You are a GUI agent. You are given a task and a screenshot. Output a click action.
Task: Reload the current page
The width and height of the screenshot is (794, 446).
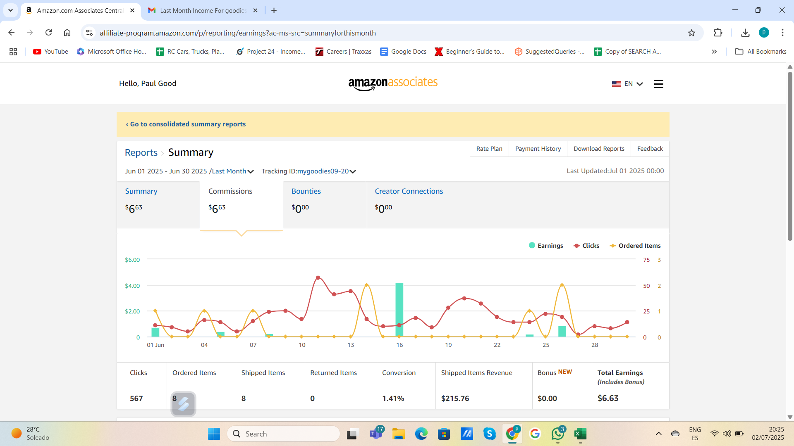point(48,33)
